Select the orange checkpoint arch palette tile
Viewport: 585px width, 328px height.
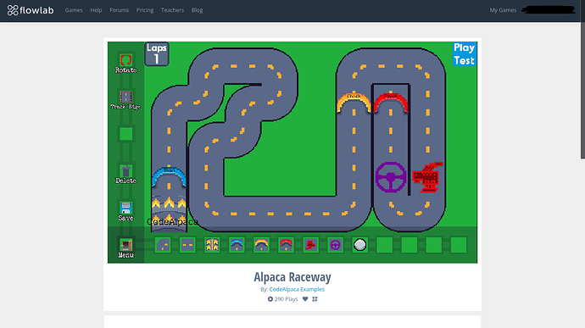click(x=261, y=245)
